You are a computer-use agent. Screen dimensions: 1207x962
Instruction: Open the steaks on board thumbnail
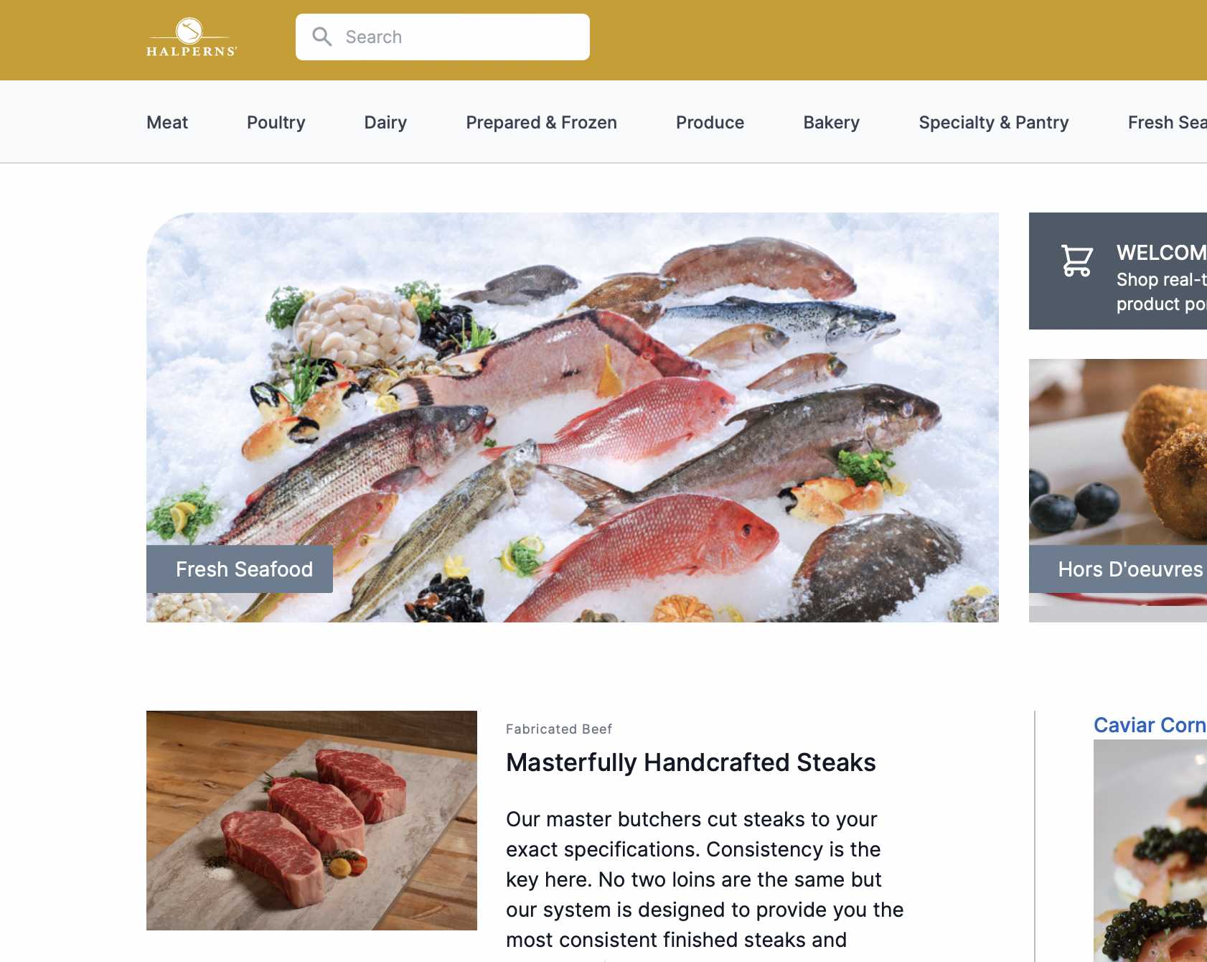(x=311, y=821)
